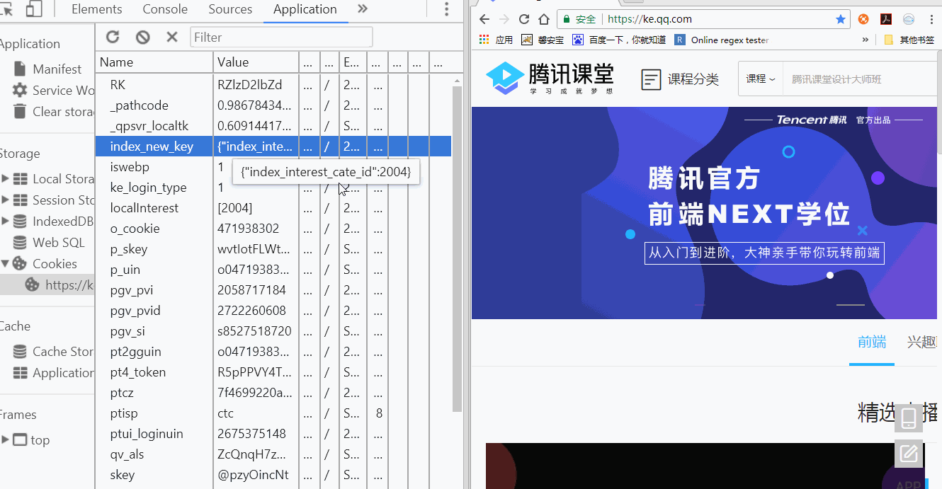The image size is (942, 489).
Task: Click the clear all cookies icon
Action: 143,37
